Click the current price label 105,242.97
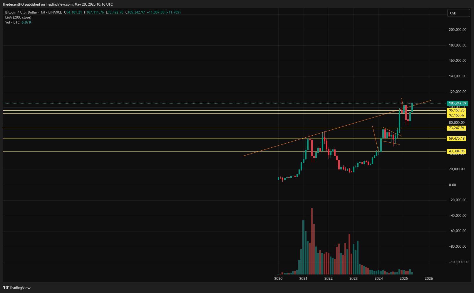 click(x=457, y=103)
